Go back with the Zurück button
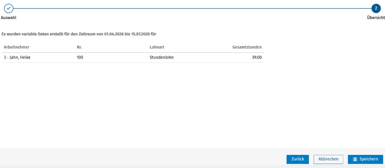The height and width of the screenshot is (168, 385). pos(298,159)
